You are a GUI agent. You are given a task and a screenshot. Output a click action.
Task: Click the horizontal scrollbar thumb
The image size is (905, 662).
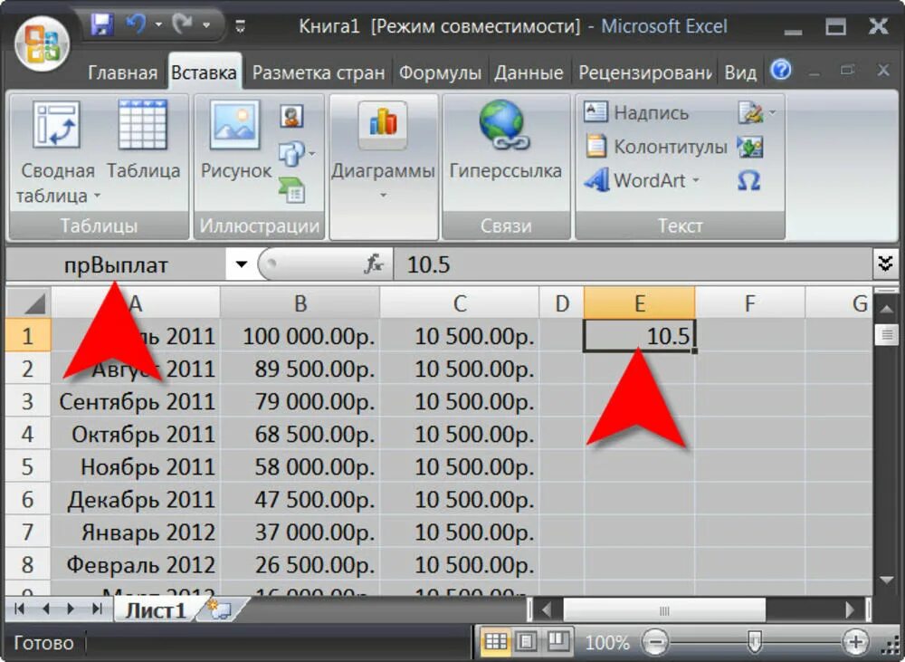click(x=664, y=610)
